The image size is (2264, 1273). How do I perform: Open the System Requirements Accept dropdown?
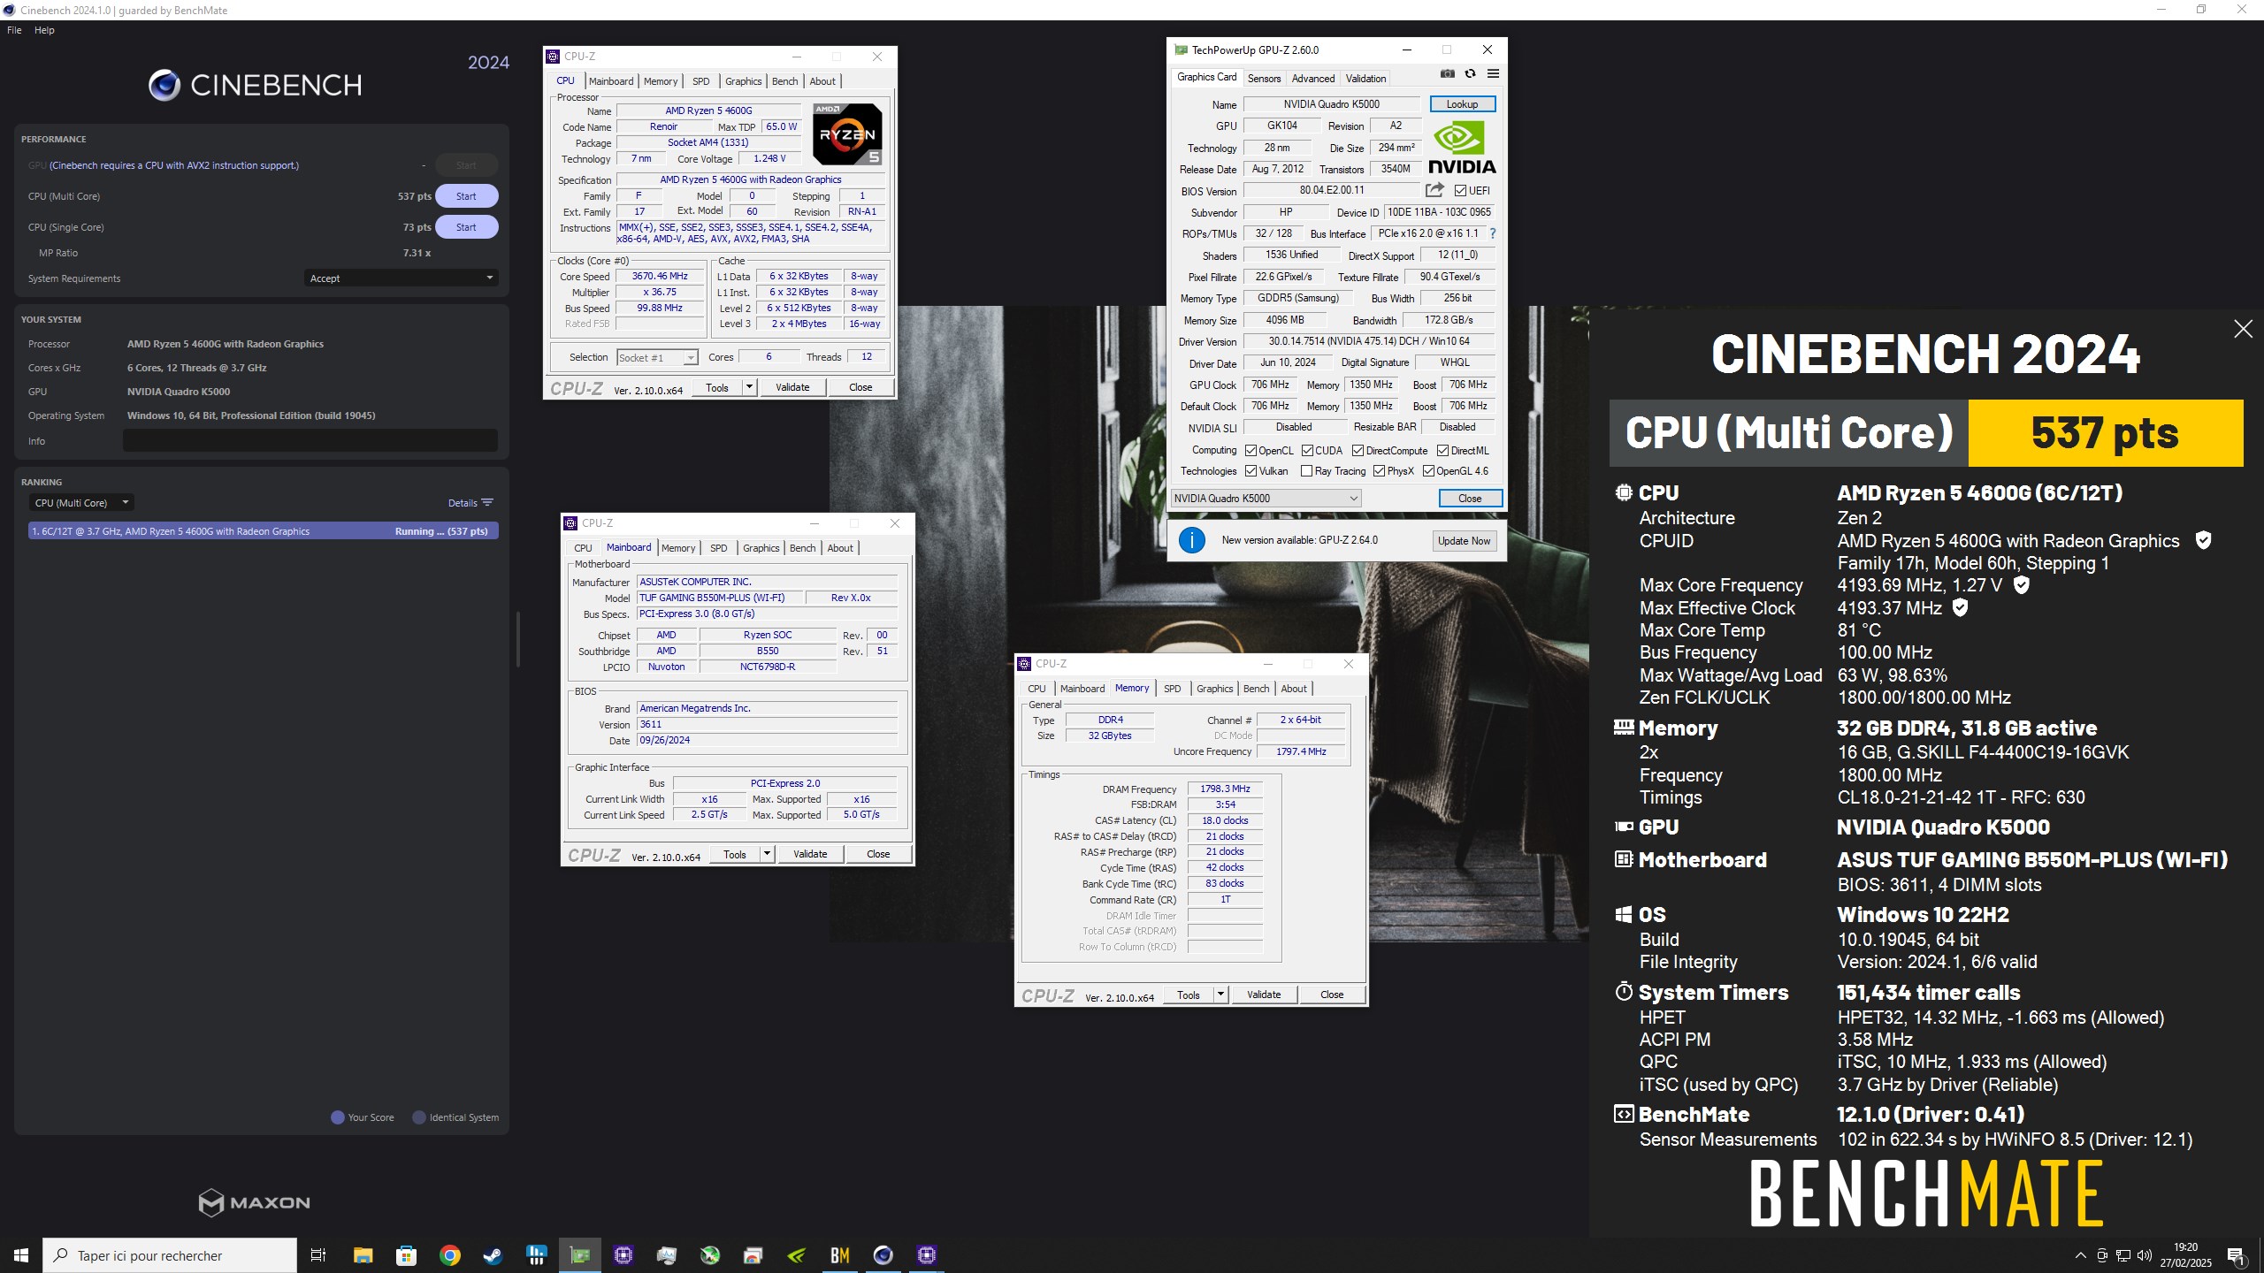pos(401,278)
